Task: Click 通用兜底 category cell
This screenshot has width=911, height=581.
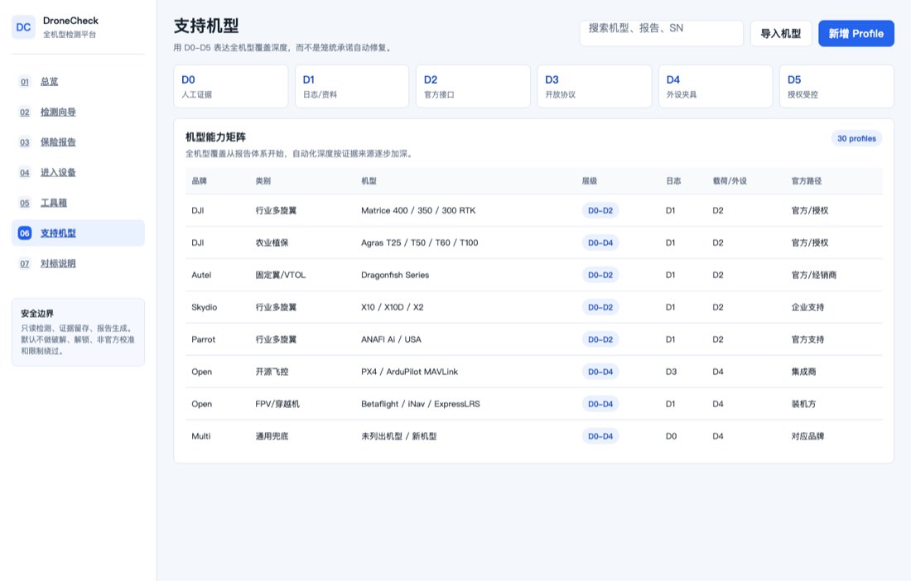Action: tap(272, 436)
